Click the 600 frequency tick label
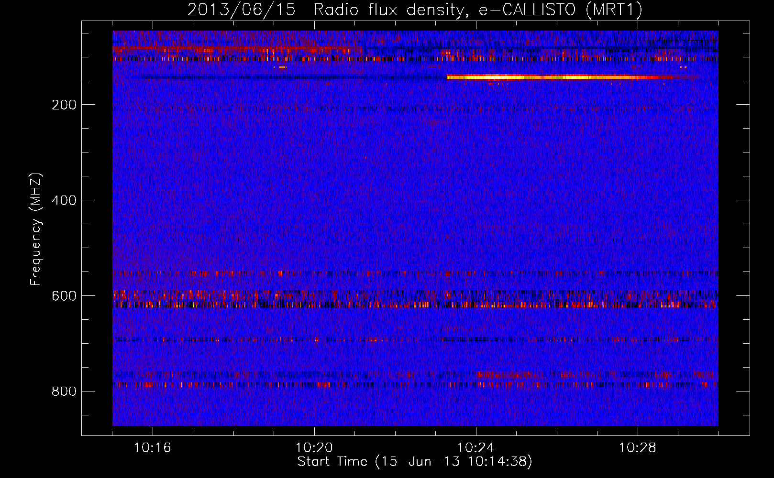Image resolution: width=774 pixels, height=478 pixels. tap(64, 296)
